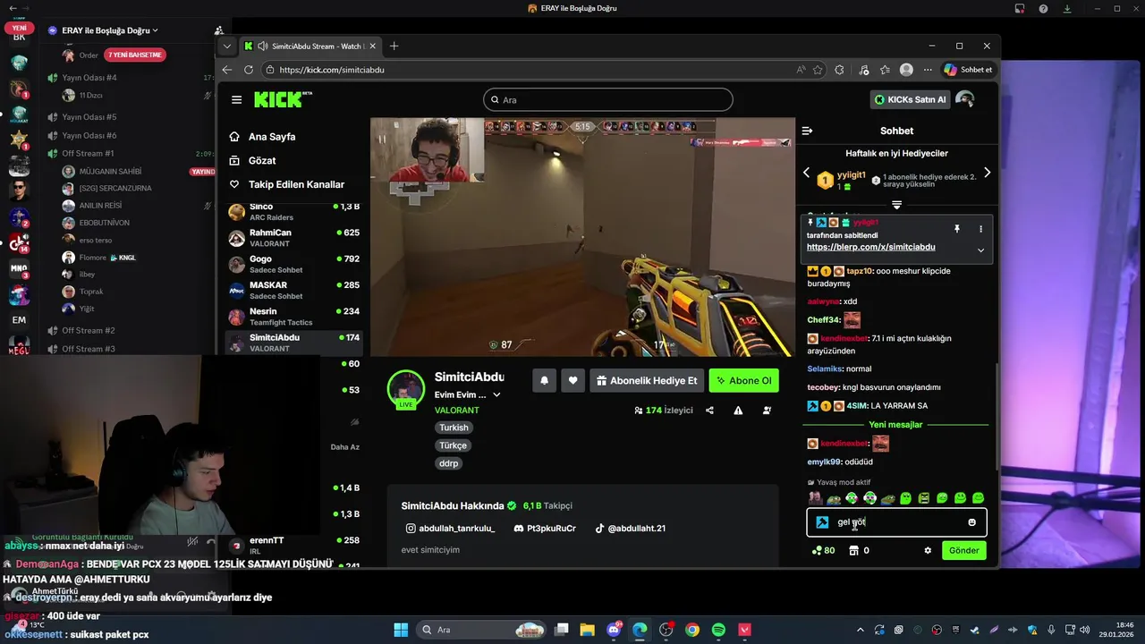This screenshot has width=1145, height=644.
Task: Collapse the Sohbet chat panel icon
Action: click(x=807, y=131)
